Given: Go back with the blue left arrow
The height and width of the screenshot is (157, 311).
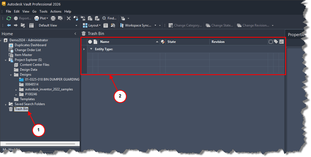Looking at the screenshot, I should coord(9,25).
